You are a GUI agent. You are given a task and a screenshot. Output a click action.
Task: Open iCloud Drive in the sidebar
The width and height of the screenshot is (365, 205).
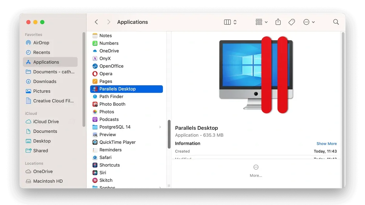click(x=50, y=121)
